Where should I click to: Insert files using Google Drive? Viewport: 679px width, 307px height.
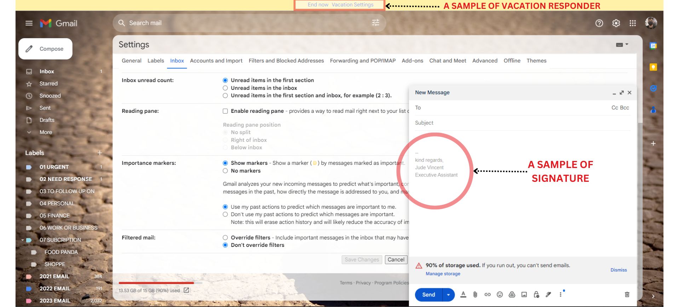pyautogui.click(x=512, y=294)
